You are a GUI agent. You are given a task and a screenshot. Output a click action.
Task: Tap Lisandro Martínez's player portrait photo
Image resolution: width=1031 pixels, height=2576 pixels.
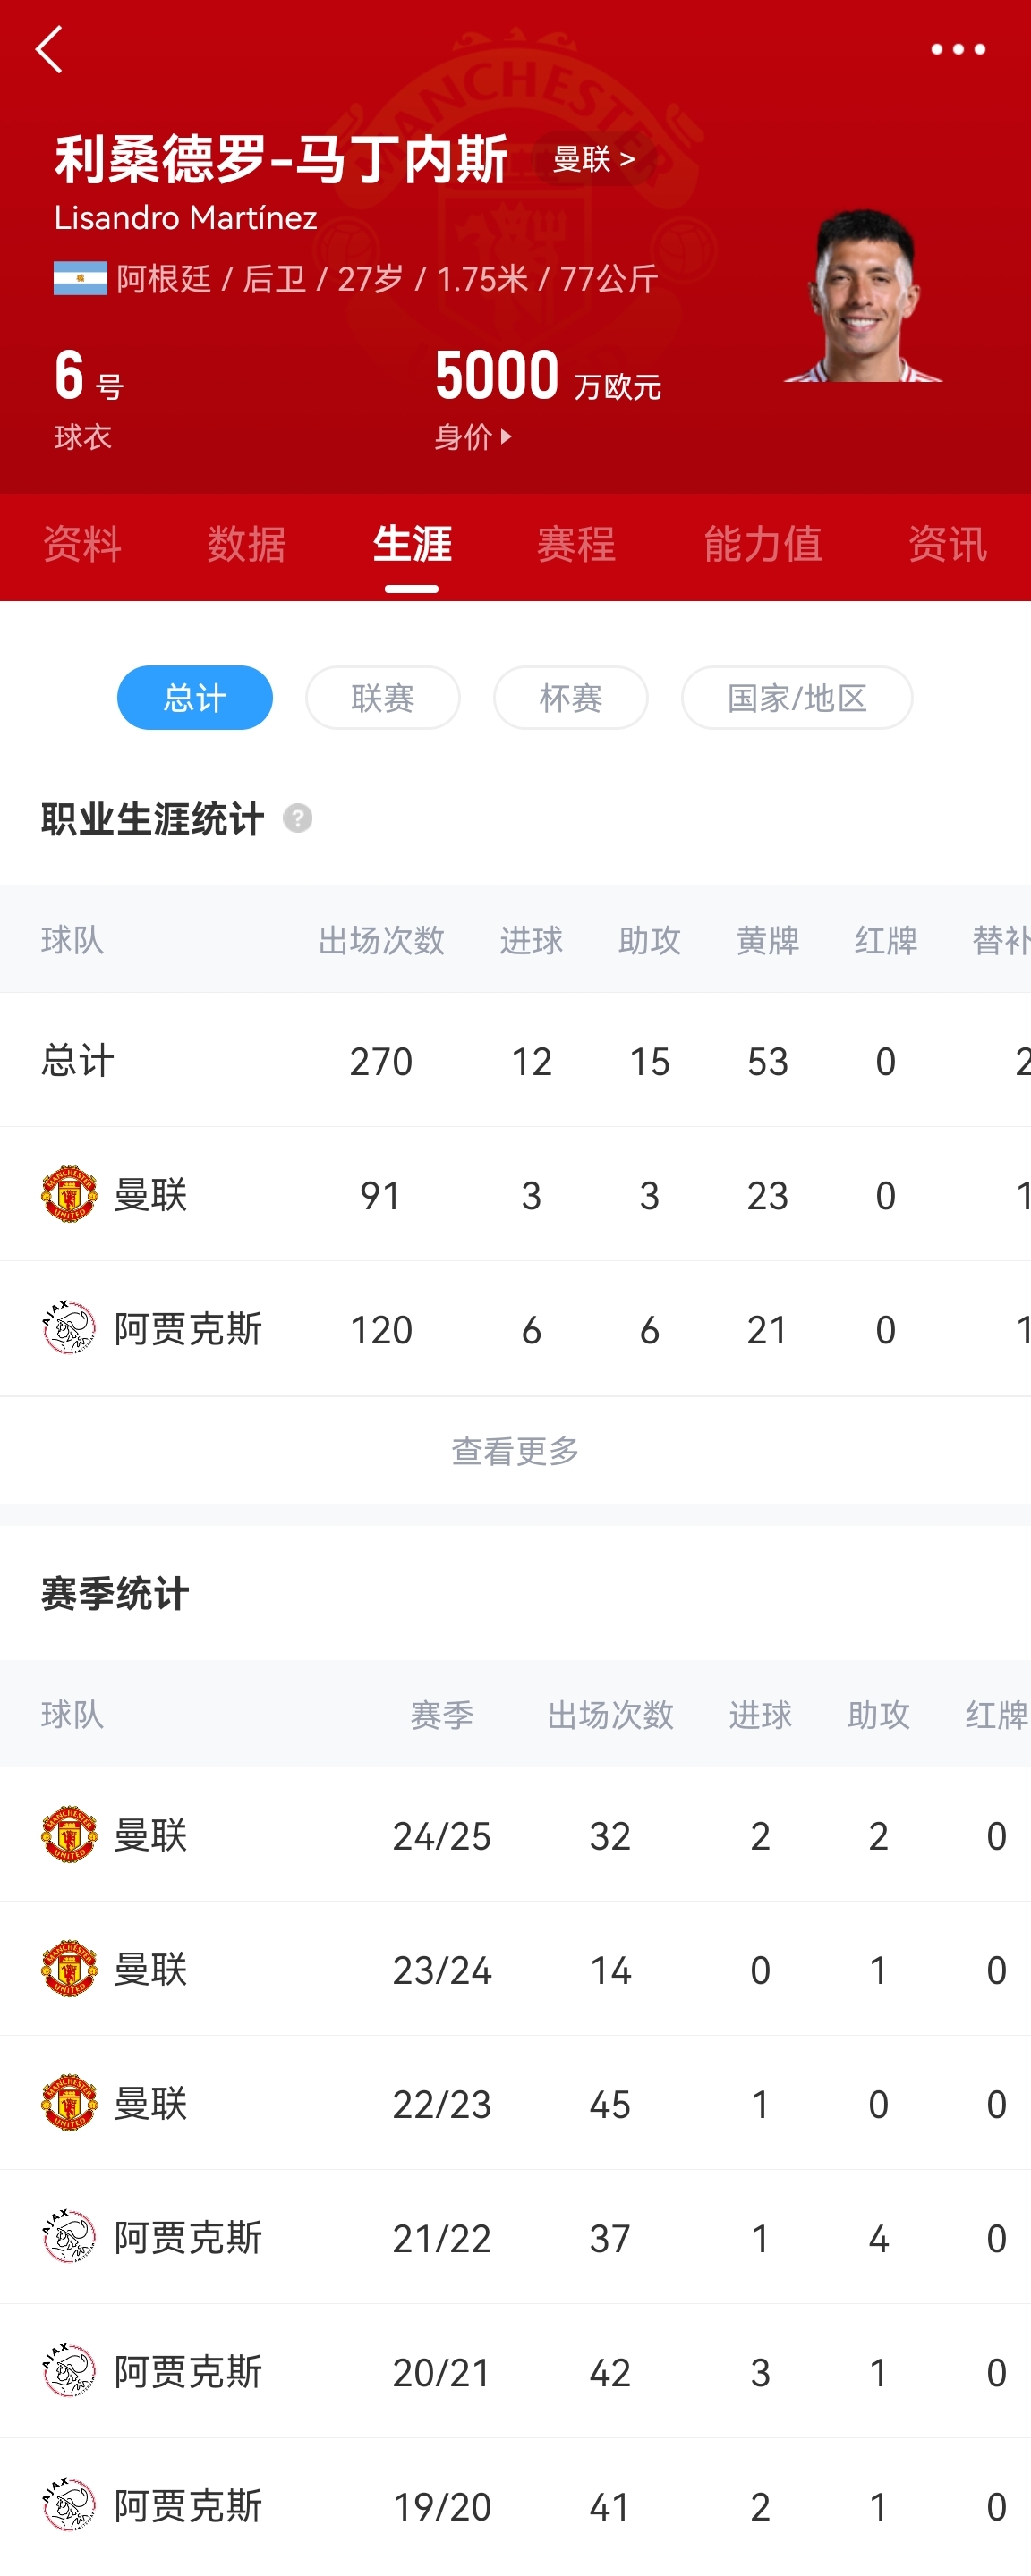point(863,296)
